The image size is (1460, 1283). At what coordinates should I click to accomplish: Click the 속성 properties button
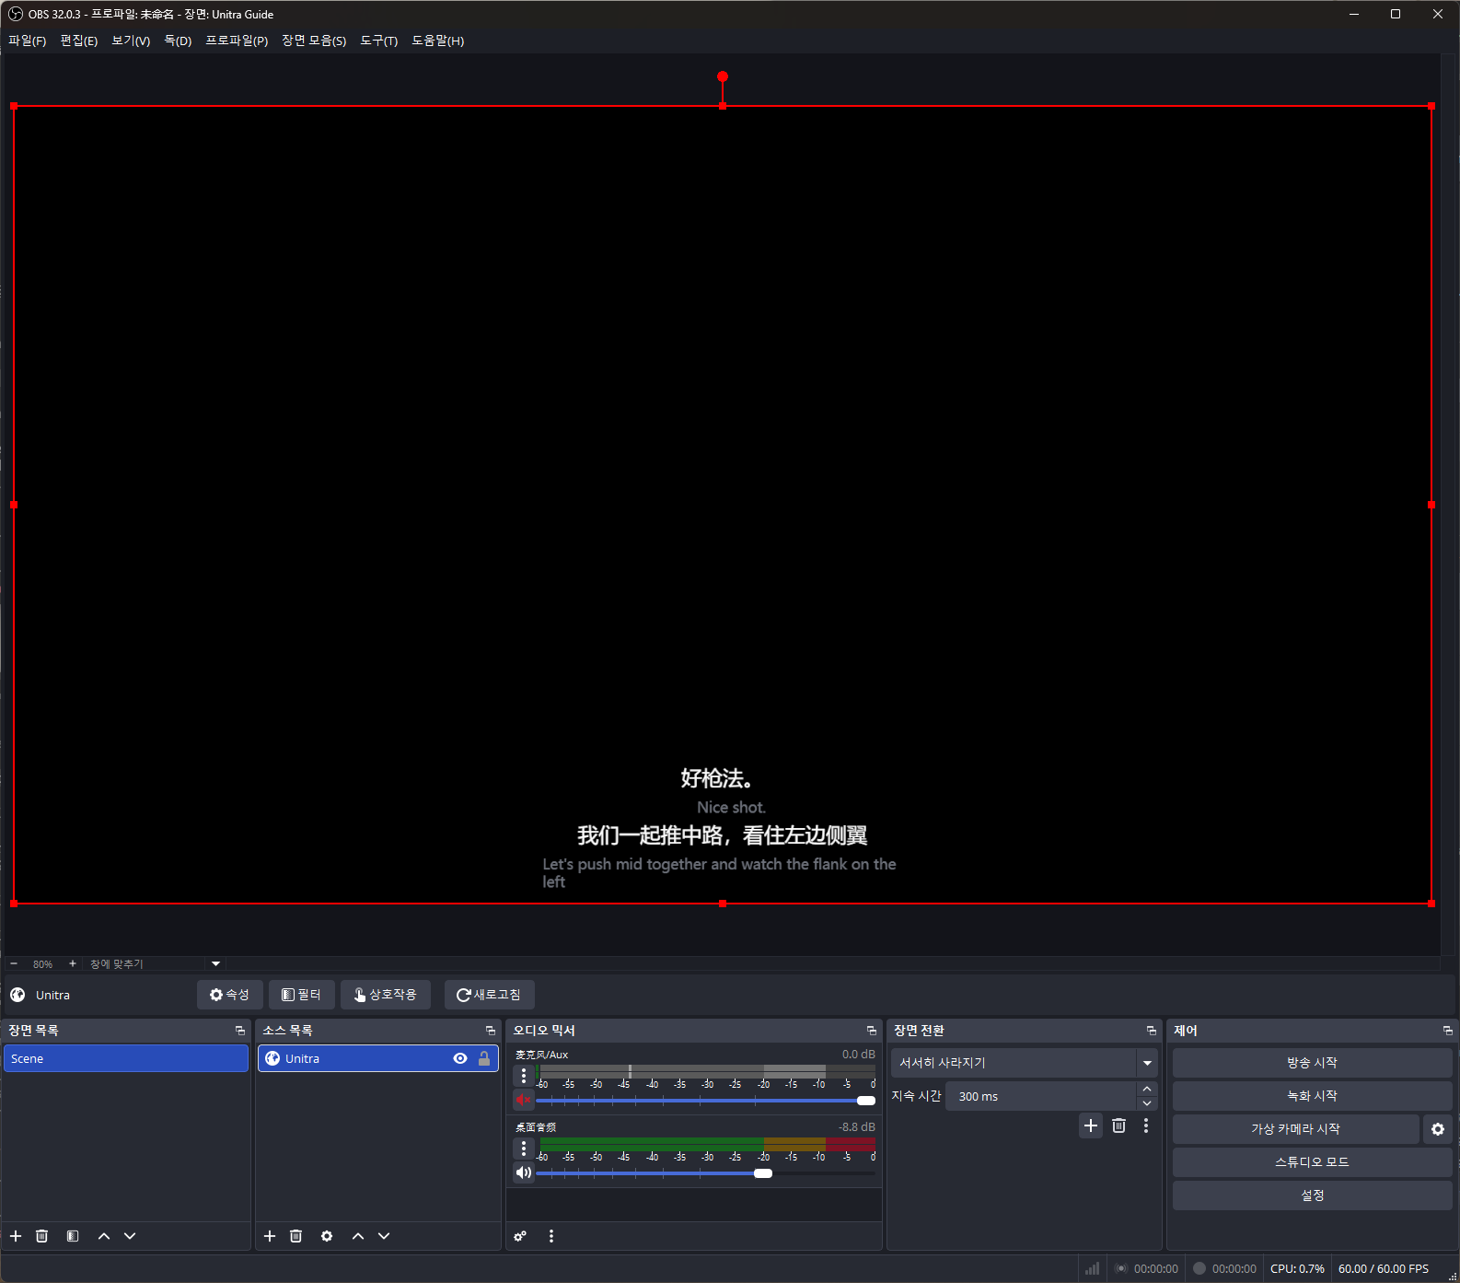(x=229, y=995)
